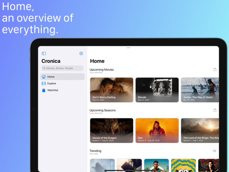This screenshot has width=229, height=172.
Task: Open Don't Worry Darling card
Action: pos(112,90)
